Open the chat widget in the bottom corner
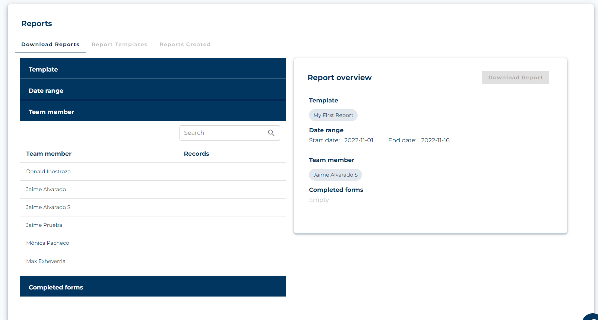598x320 pixels. coord(592,317)
